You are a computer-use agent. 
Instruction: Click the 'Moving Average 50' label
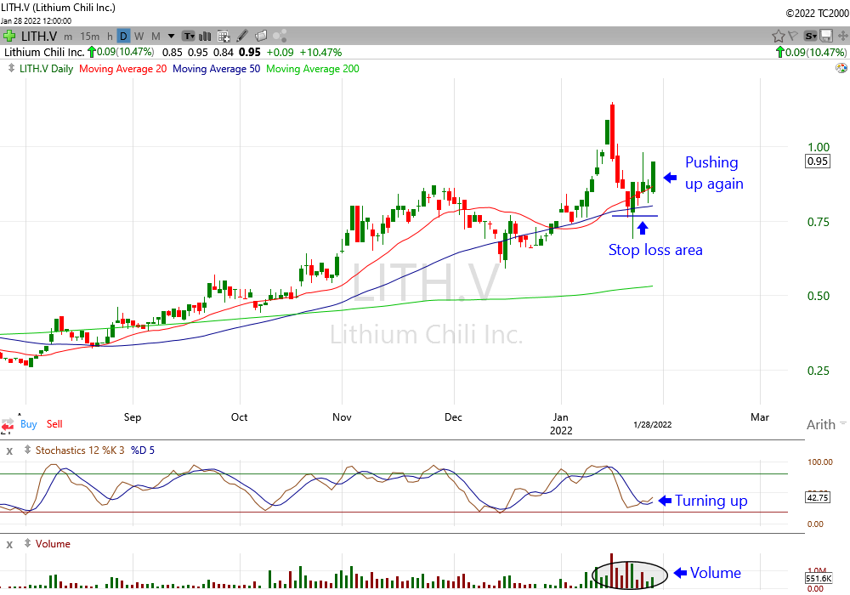point(216,69)
